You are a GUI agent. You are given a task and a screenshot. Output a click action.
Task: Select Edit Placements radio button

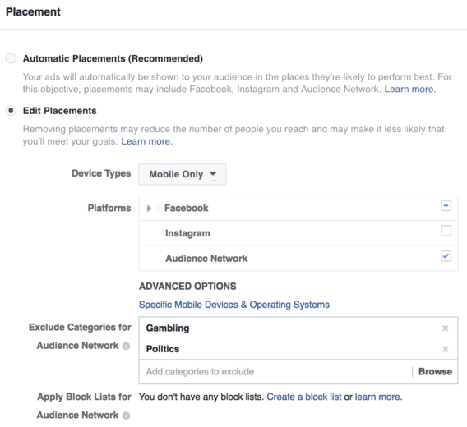coord(11,111)
